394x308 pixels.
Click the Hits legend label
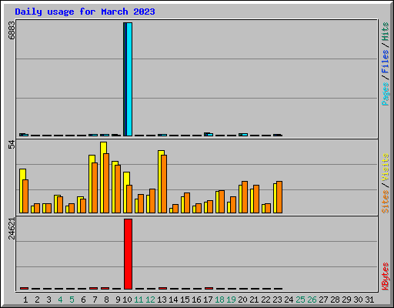385,32
